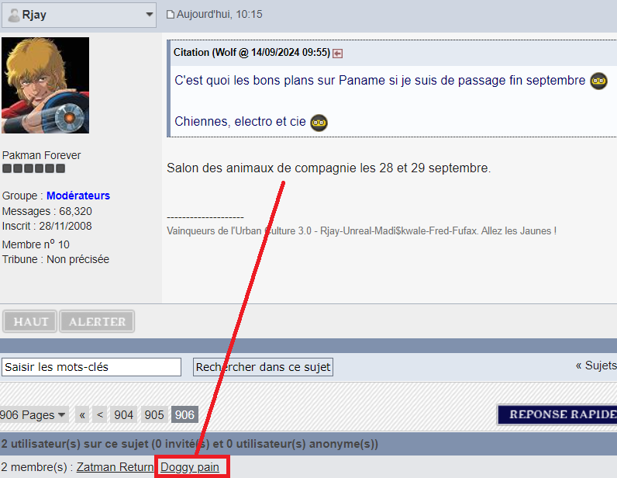
Task: Open Zatman Return's member profile link
Action: (115, 467)
